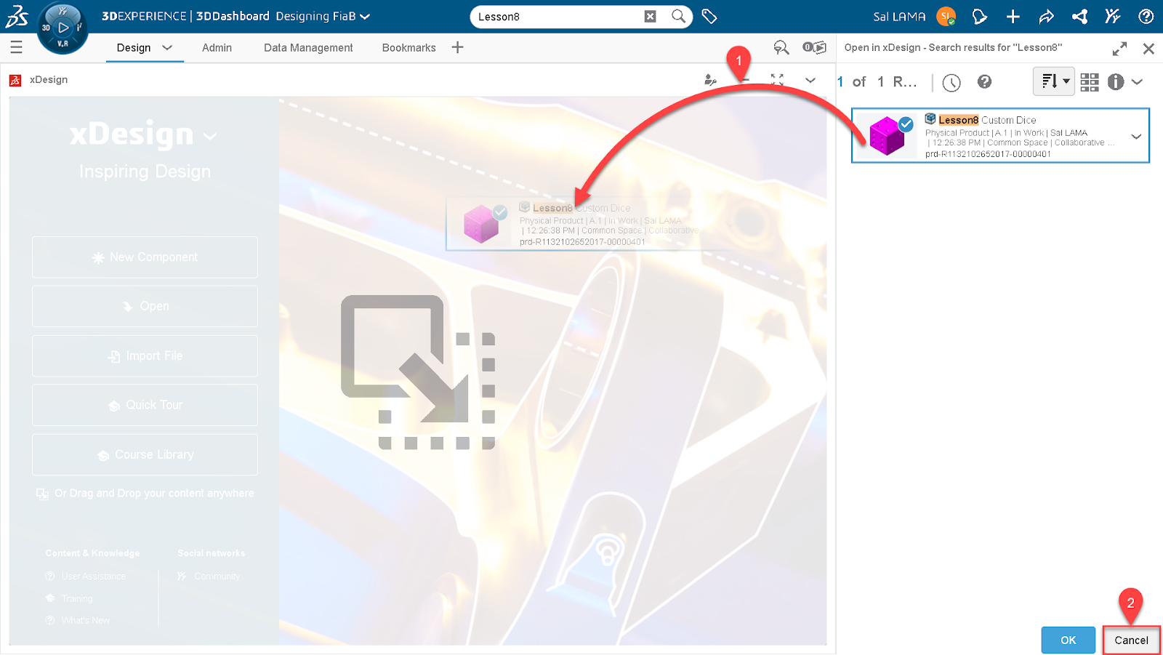This screenshot has height=655, width=1163.
Task: Open the 3DEXPERIENCE compass
Action: tap(63, 28)
